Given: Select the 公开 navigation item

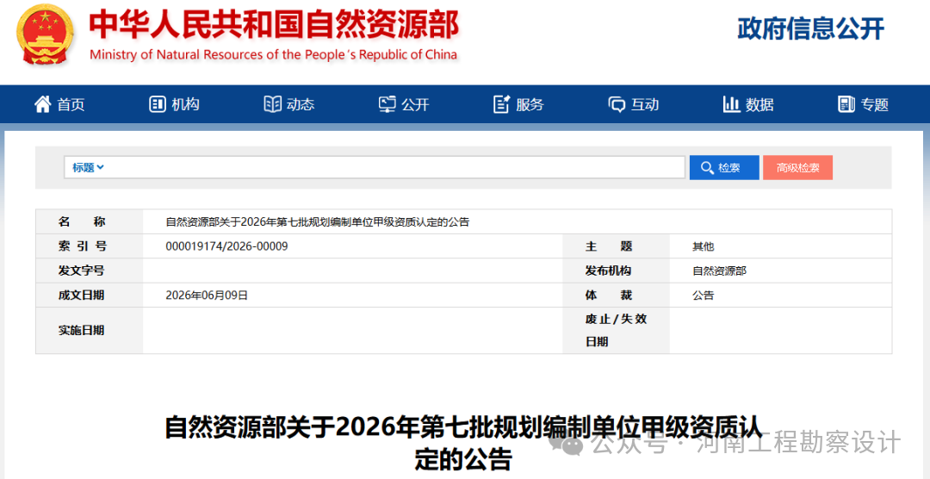Looking at the screenshot, I should [404, 104].
